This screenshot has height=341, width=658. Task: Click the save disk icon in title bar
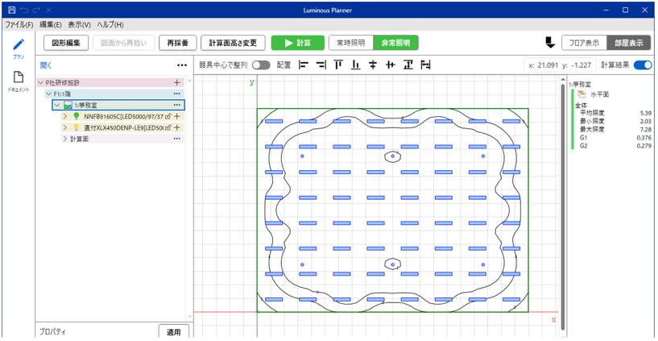11,10
